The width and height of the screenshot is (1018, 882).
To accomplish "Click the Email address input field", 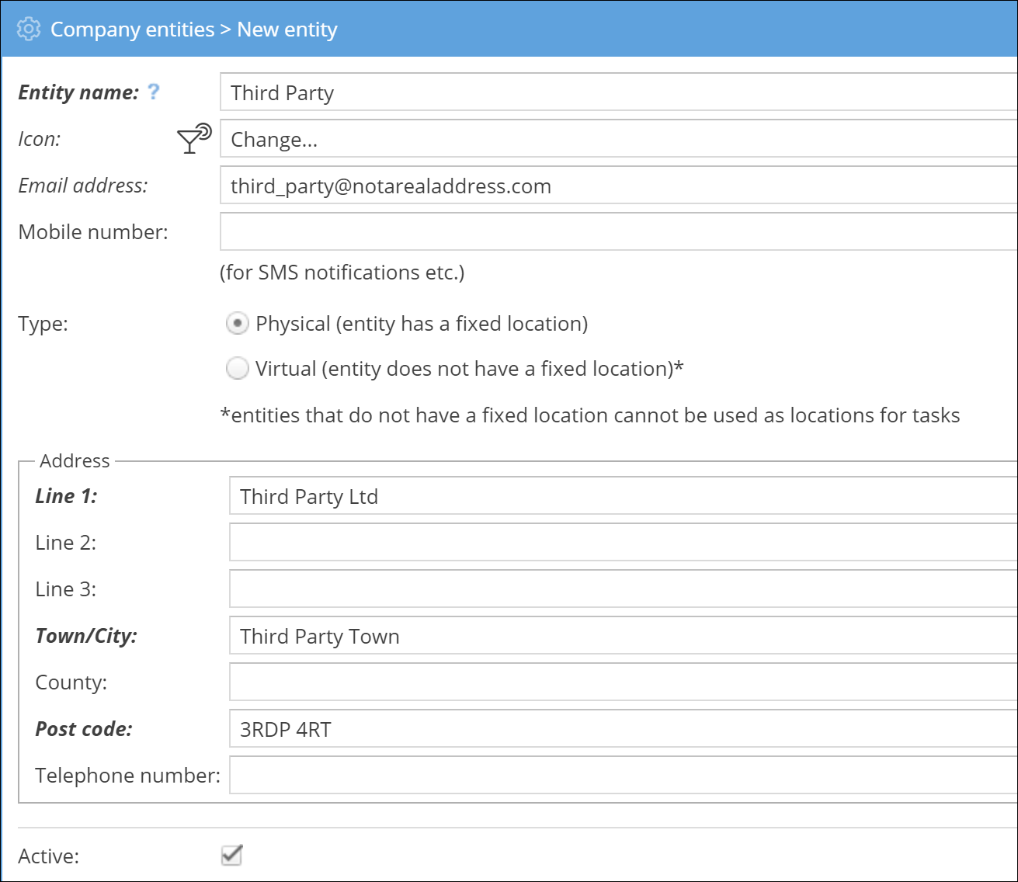I will 618,186.
